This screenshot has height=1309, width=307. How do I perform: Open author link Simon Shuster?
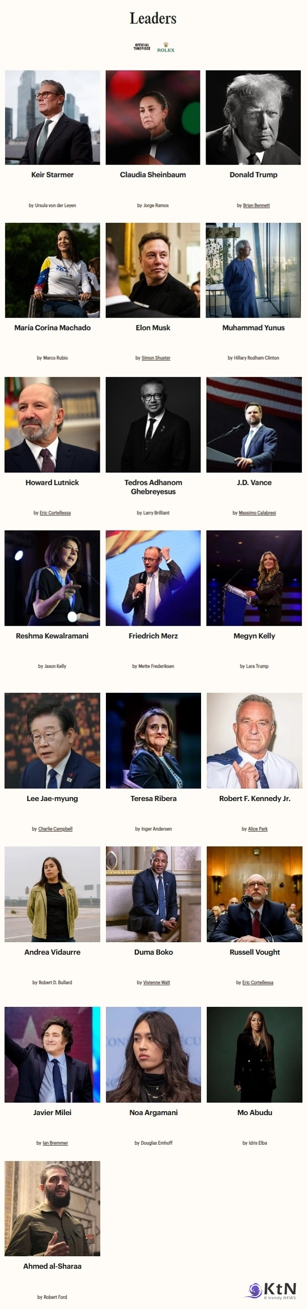[156, 358]
